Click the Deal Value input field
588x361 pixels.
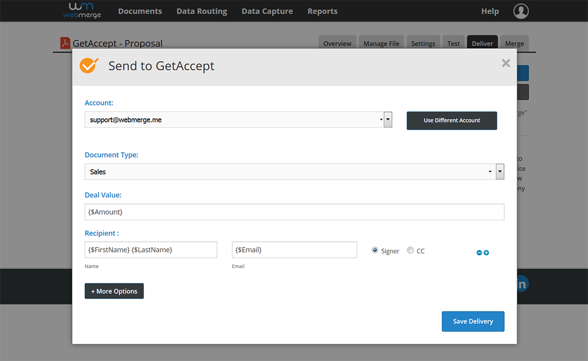coord(294,212)
